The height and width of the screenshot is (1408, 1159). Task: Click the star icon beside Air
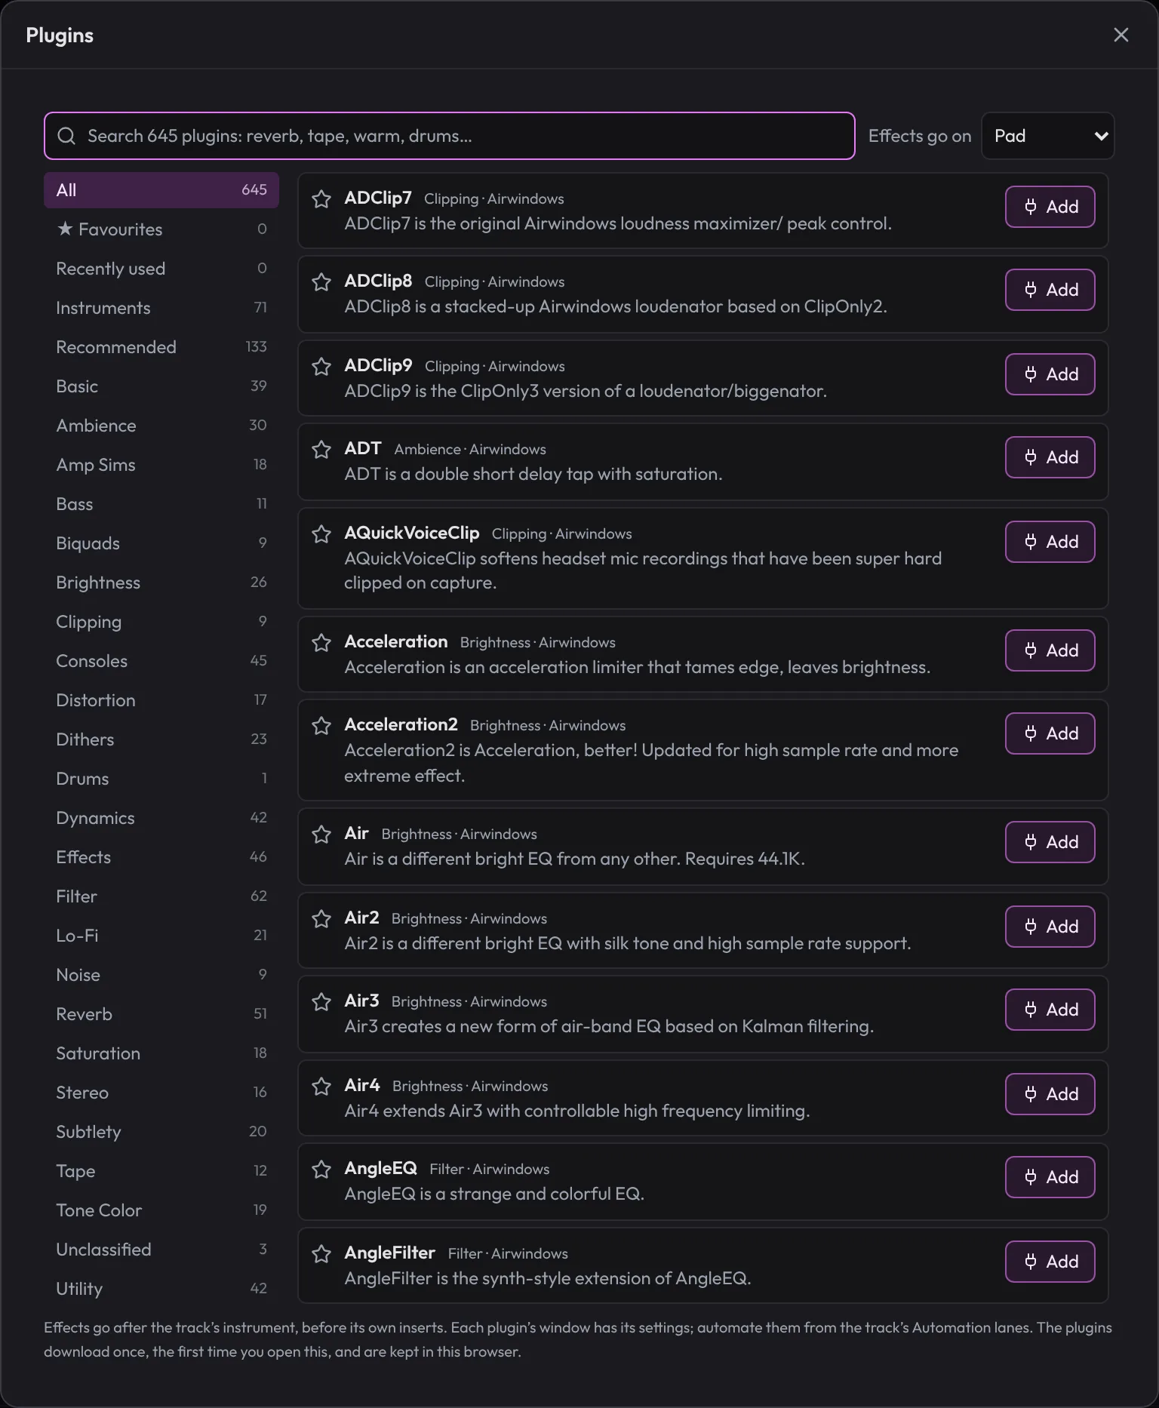point(321,835)
